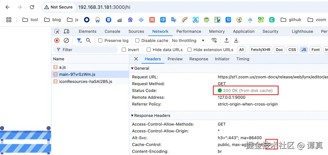This screenshot has height=155, width=328.
Task: Open the No throttling dropdown
Action: coord(188,41)
